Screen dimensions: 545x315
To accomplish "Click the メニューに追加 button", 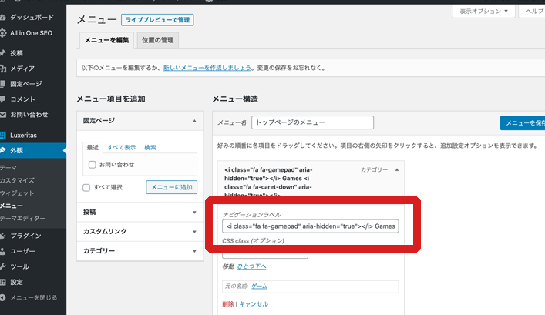I will (x=171, y=187).
